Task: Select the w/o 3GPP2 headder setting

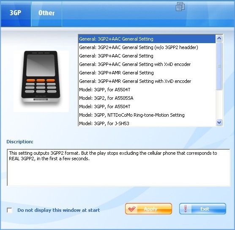Action: [x=147, y=47]
